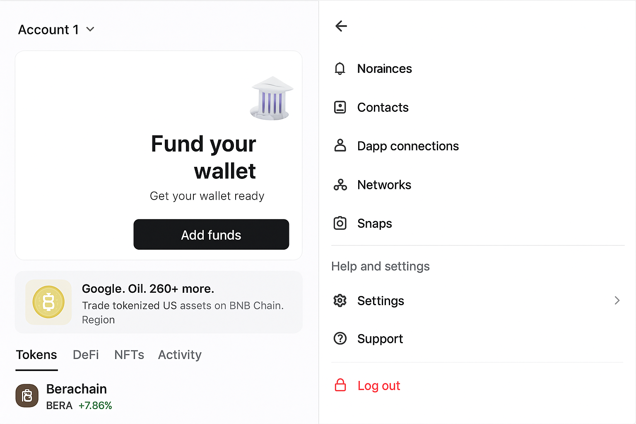Go back using the left arrow icon
This screenshot has width=636, height=424.
[x=341, y=26]
